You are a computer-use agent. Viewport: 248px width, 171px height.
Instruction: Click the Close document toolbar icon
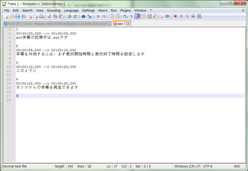[30, 16]
